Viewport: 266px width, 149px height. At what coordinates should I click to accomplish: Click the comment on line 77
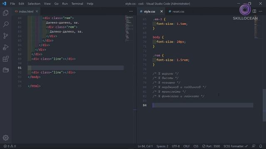(x=165, y=74)
